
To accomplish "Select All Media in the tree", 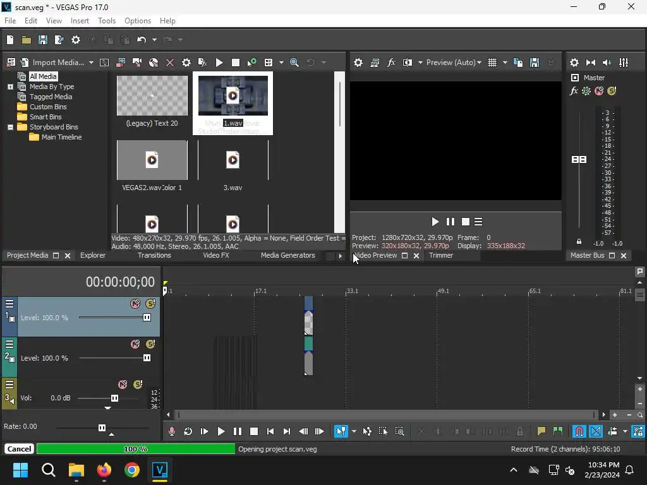I will pos(43,76).
